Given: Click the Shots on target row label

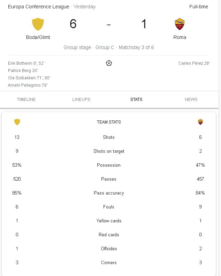Looking at the screenshot, I should click(109, 151).
